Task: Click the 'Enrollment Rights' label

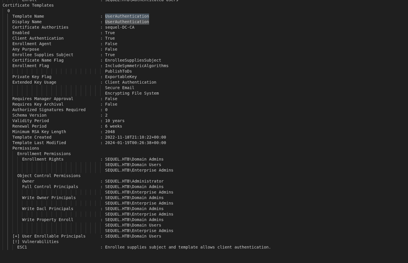Action: [43, 159]
